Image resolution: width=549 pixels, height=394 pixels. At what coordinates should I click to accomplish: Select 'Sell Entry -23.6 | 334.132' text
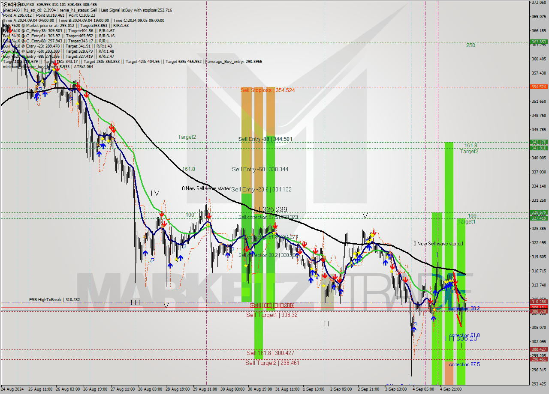pos(261,189)
